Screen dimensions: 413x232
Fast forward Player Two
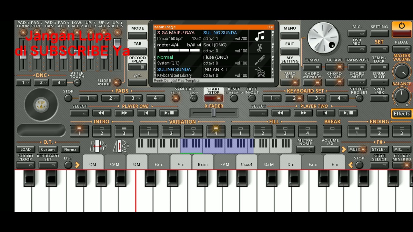303,113
